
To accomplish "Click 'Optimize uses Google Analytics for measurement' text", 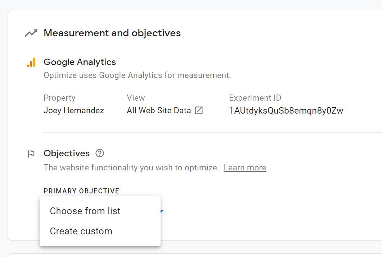I will coord(137,75).
